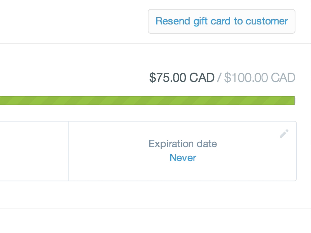311x233 pixels.
Task: Select the striped gift card balance bar
Action: 148,101
